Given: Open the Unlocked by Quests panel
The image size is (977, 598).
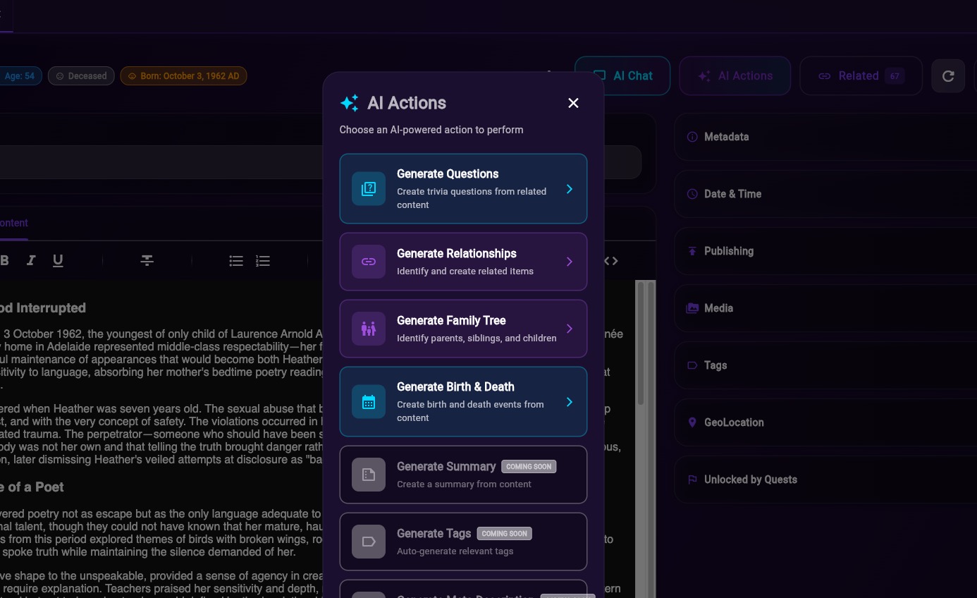Looking at the screenshot, I should coord(751,479).
